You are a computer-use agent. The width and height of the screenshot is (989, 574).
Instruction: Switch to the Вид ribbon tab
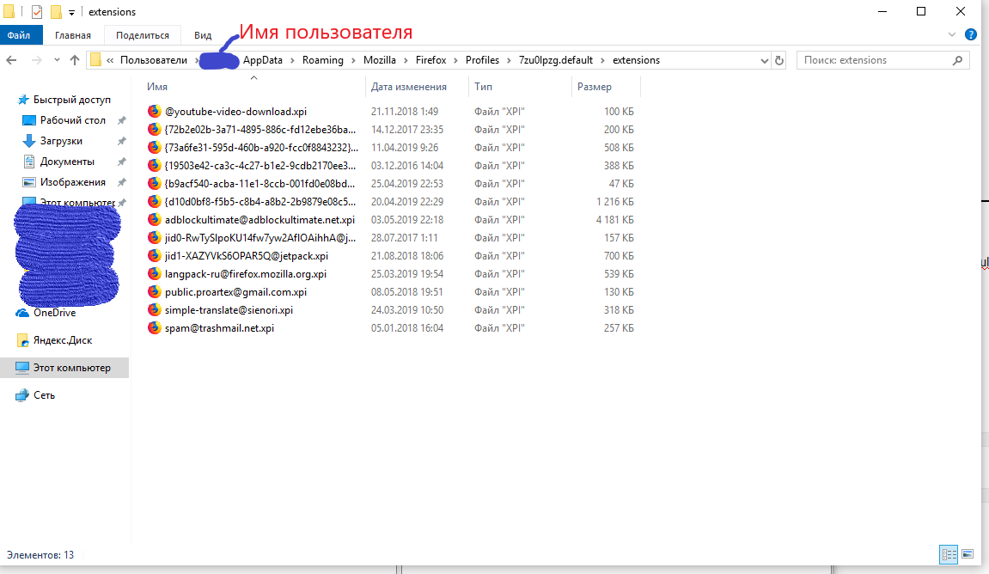[x=203, y=35]
